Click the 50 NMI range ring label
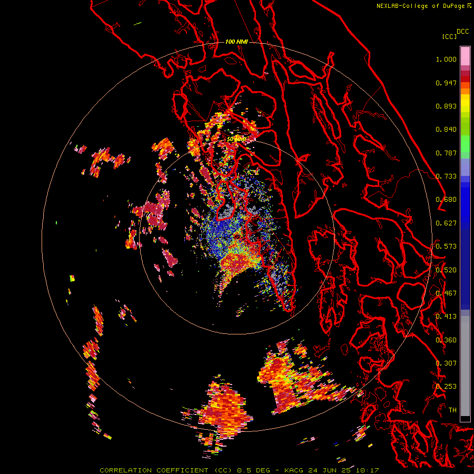This screenshot has height=474, width=474. click(236, 140)
